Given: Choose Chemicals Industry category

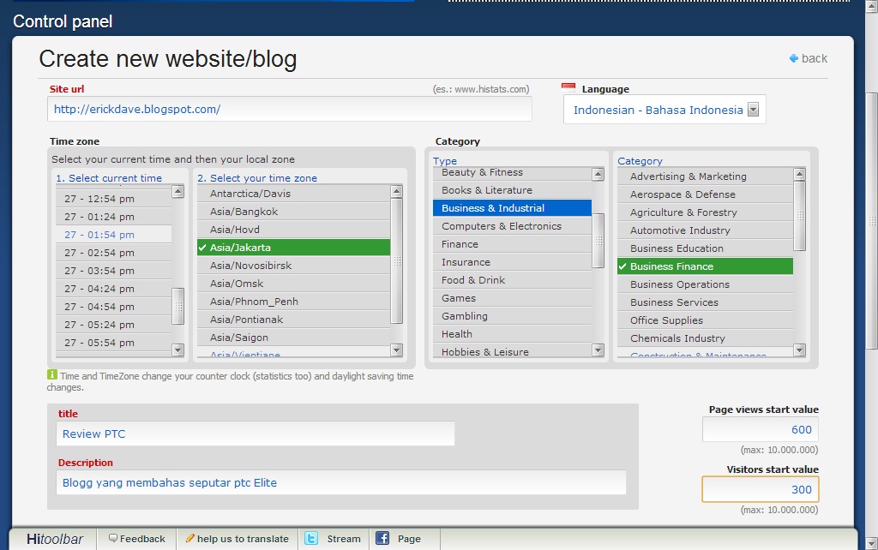Looking at the screenshot, I should pyautogui.click(x=705, y=338).
